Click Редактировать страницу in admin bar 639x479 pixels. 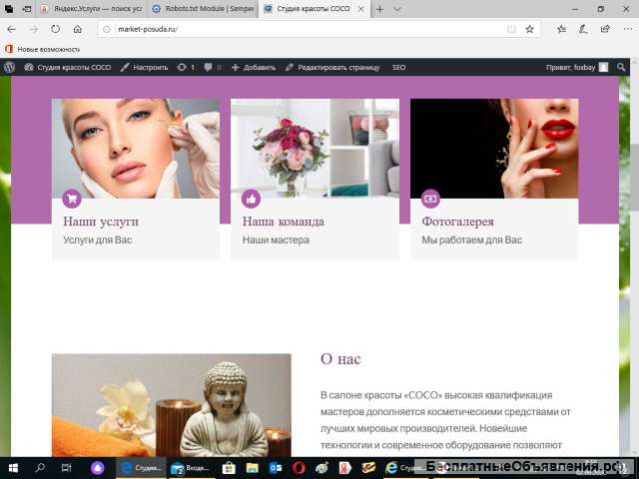click(x=332, y=67)
